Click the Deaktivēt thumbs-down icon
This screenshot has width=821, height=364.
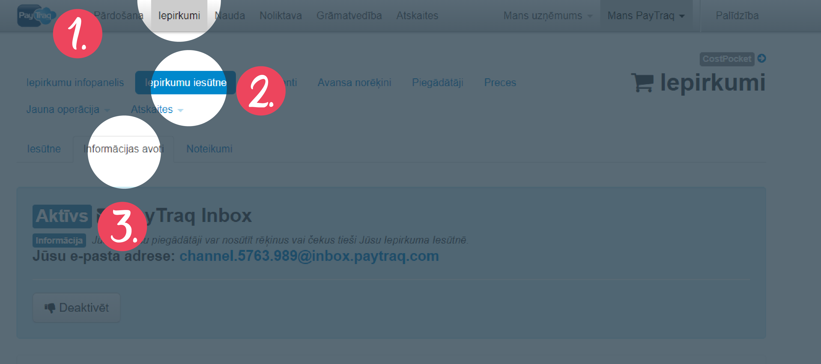(x=50, y=308)
